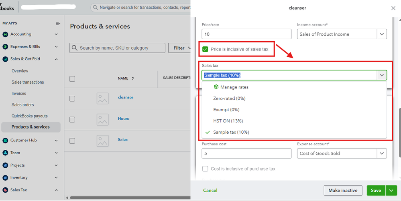Open the Save button split arrow
Screen dimensions: 401x201
[x=391, y=191]
